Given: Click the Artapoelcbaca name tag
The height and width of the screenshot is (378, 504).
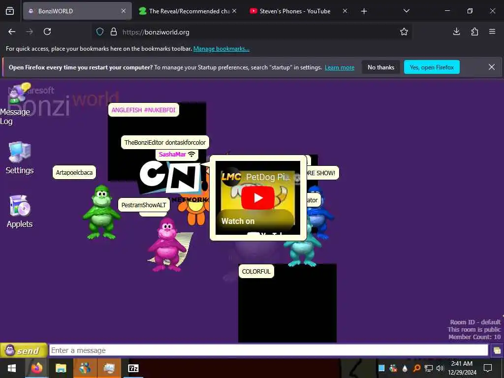Looking at the screenshot, I should (x=74, y=172).
